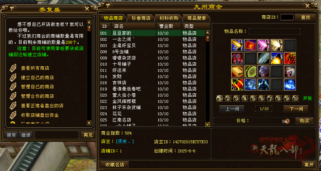Select the red flag item icon
This screenshot has width=321, height=171.
[x=250, y=45]
